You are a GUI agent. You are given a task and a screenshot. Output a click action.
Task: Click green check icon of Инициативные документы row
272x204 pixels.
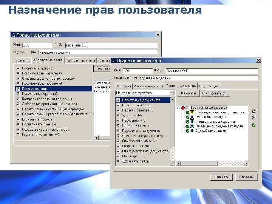click(x=187, y=122)
